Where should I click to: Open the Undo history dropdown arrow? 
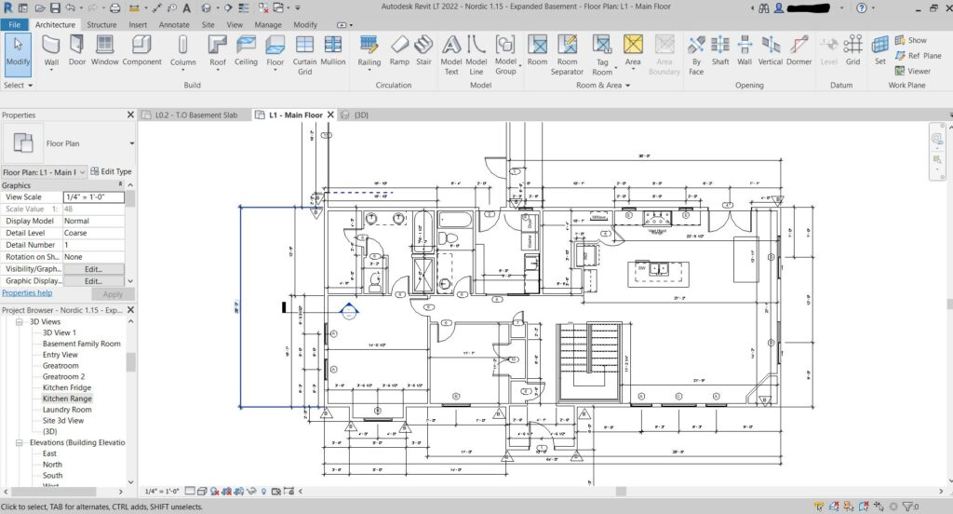tap(81, 7)
